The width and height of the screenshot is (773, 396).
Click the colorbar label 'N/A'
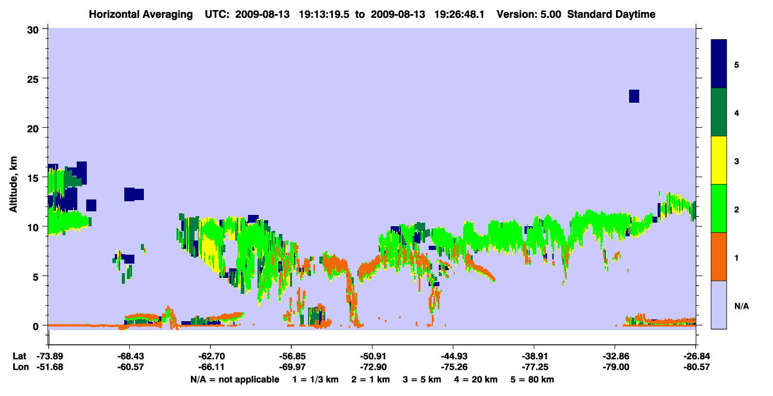pos(741,306)
